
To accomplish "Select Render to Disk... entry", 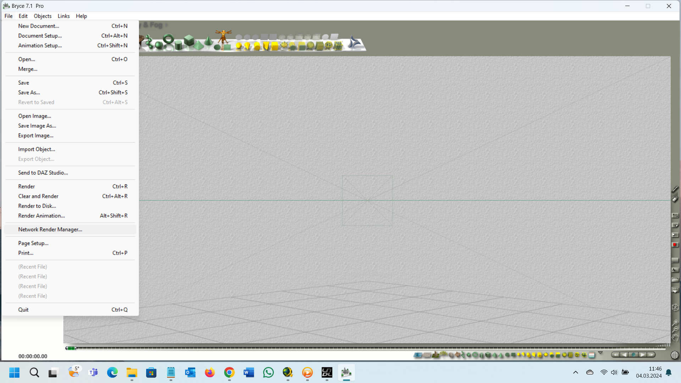I will coord(70,206).
